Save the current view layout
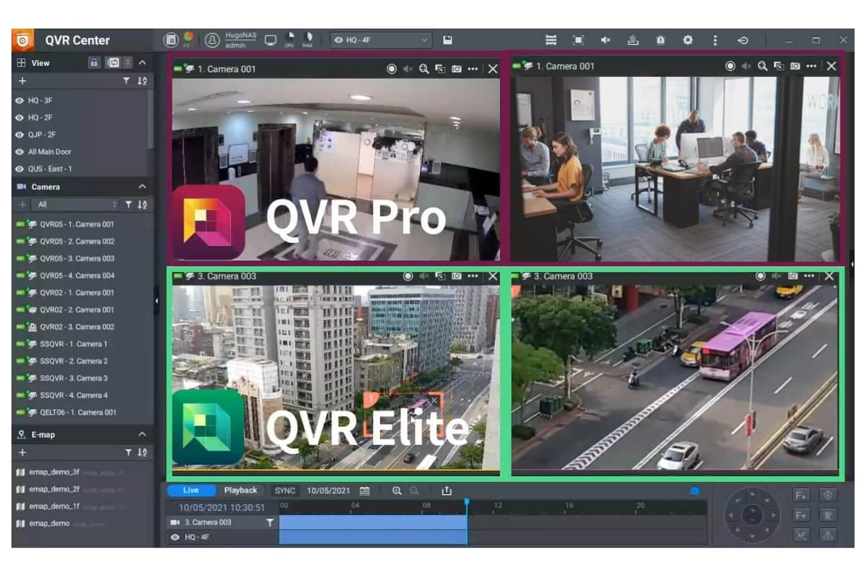The image size is (866, 577). click(447, 40)
